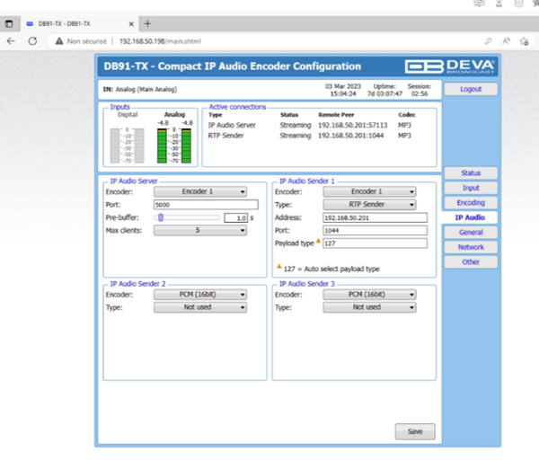
Task: Open the General settings page
Action: (471, 233)
